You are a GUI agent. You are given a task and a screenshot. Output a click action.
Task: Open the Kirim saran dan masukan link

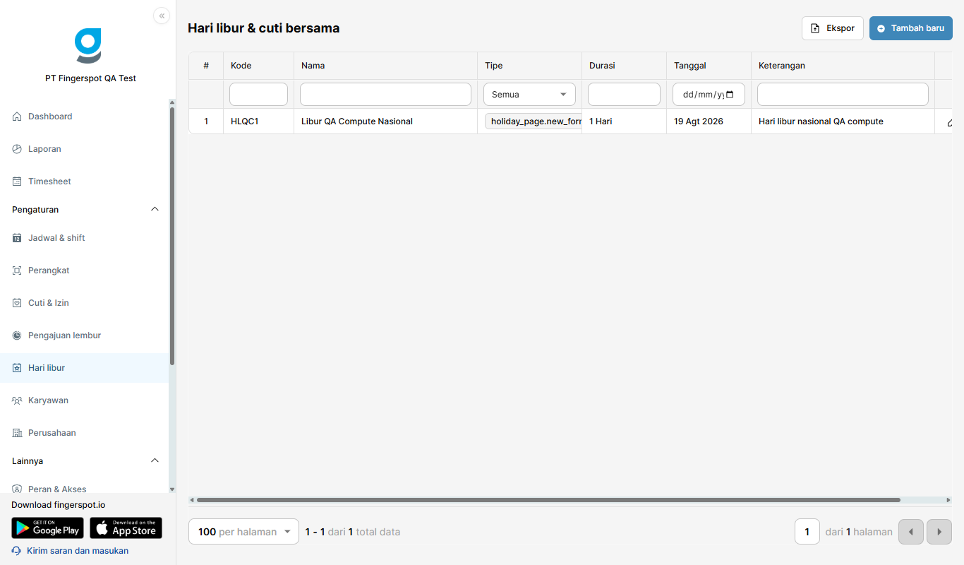coord(78,551)
